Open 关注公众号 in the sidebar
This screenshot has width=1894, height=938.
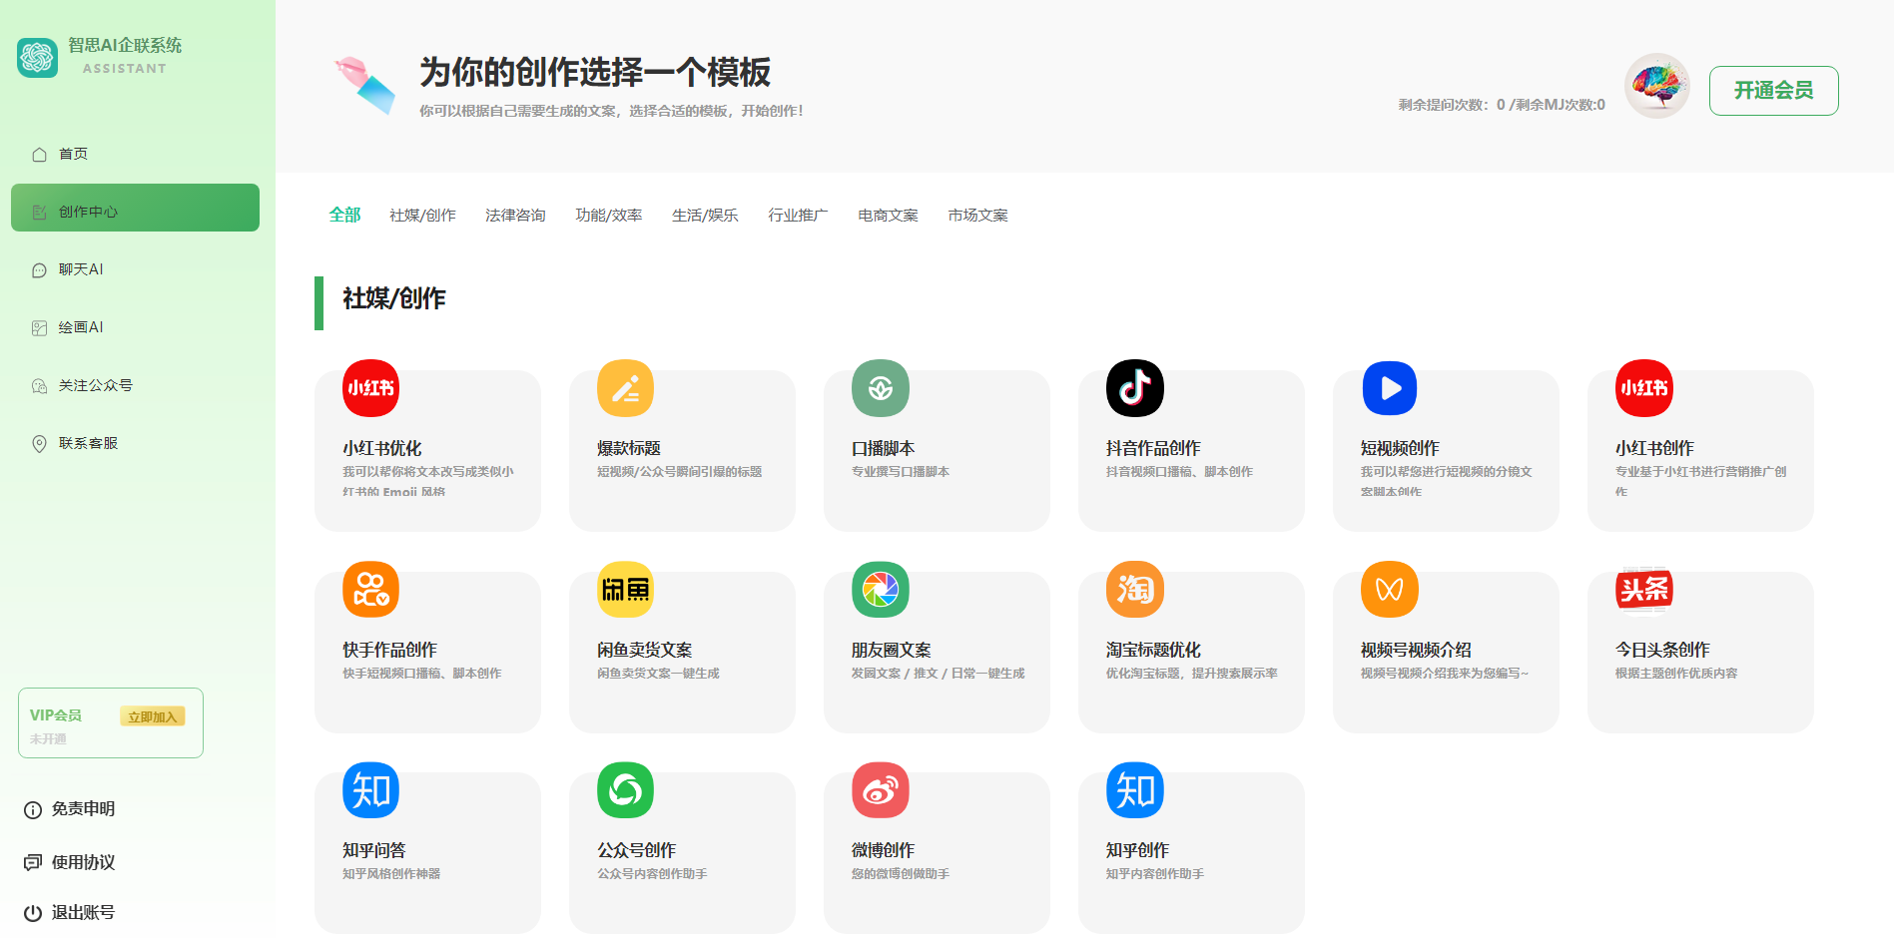pos(95,385)
